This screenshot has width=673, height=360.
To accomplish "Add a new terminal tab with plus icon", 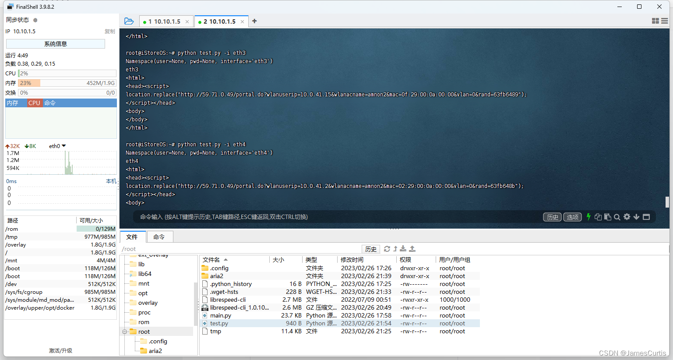I will (x=254, y=21).
